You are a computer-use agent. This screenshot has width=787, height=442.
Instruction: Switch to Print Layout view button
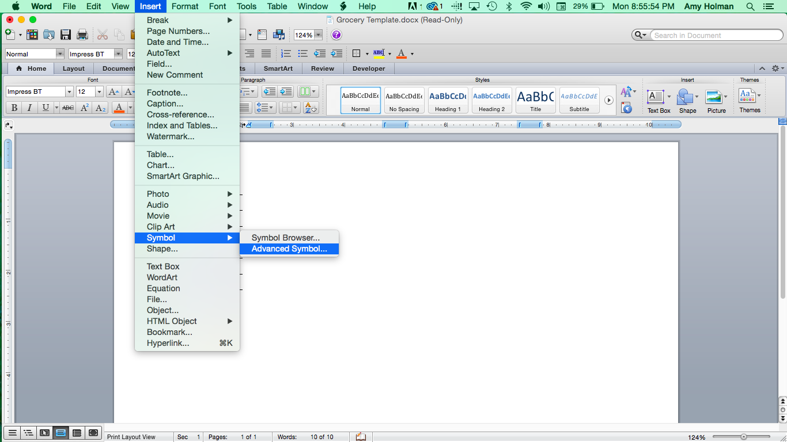click(60, 433)
